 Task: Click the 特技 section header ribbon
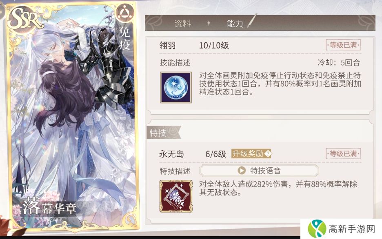coord(164,132)
